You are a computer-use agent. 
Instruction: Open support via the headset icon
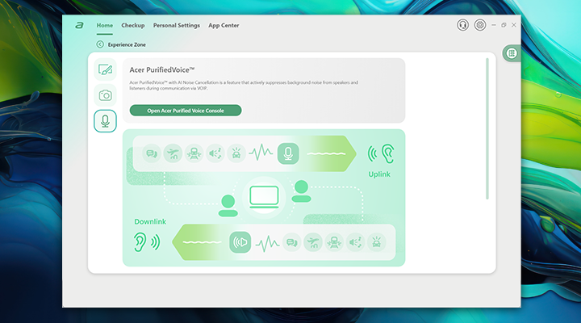click(x=462, y=25)
